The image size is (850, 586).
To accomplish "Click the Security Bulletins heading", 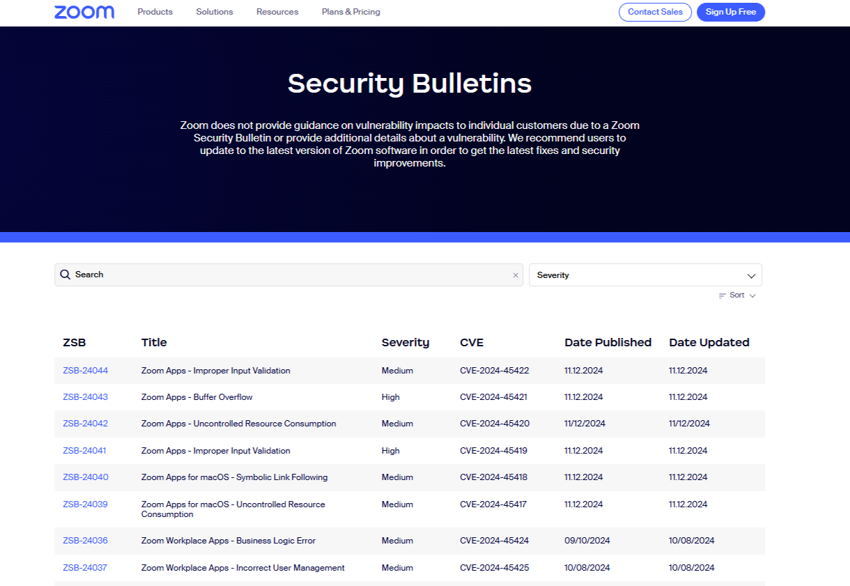I will click(410, 84).
